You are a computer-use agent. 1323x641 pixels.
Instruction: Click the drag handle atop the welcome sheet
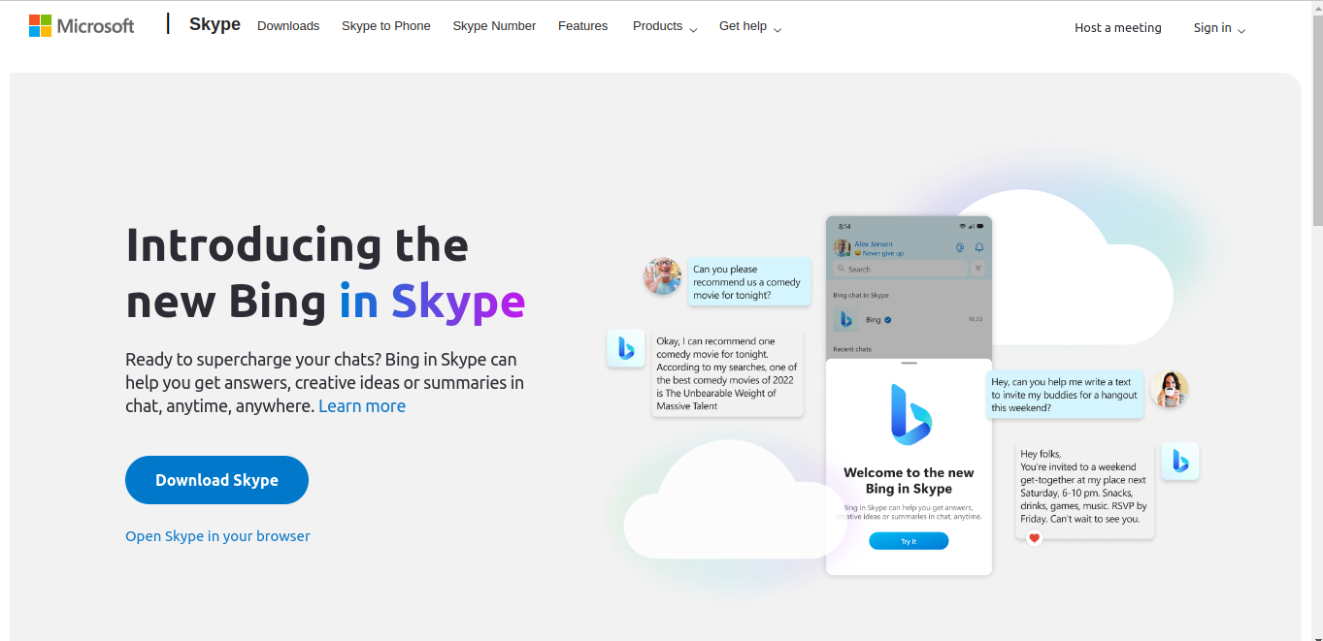(909, 363)
